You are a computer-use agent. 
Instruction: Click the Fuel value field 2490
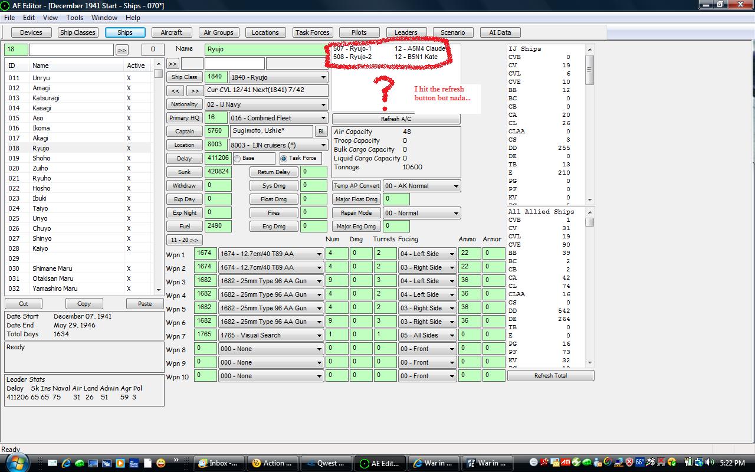(218, 226)
